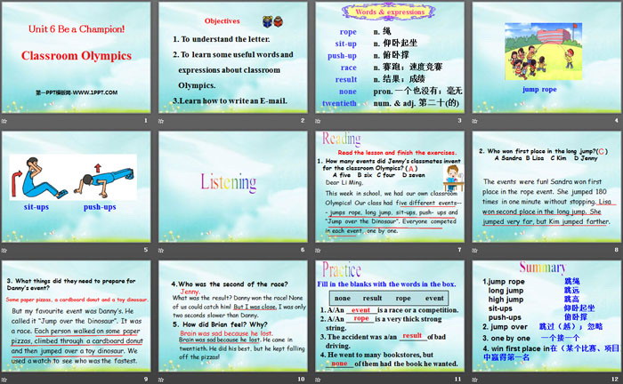Click the animation star icon under slide 6
The width and height of the screenshot is (623, 384).
tap(161, 250)
